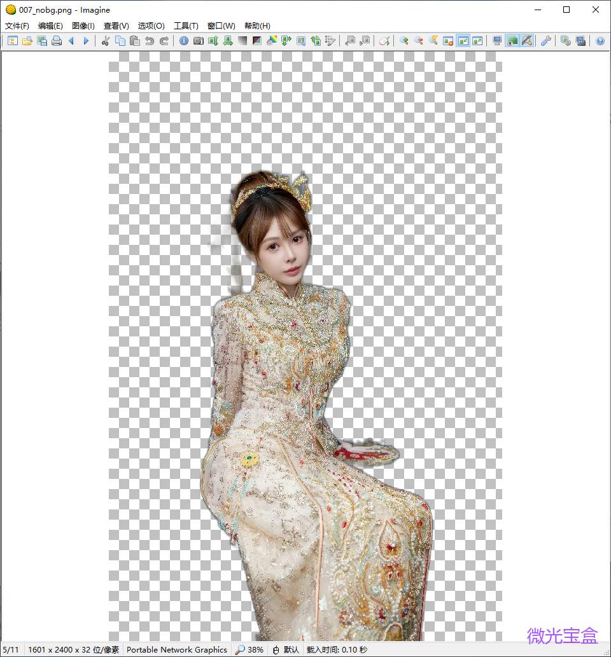Switch to full screen with the monitor icon

(497, 41)
